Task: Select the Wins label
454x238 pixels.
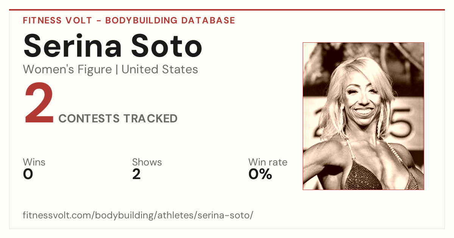Action: click(x=34, y=162)
